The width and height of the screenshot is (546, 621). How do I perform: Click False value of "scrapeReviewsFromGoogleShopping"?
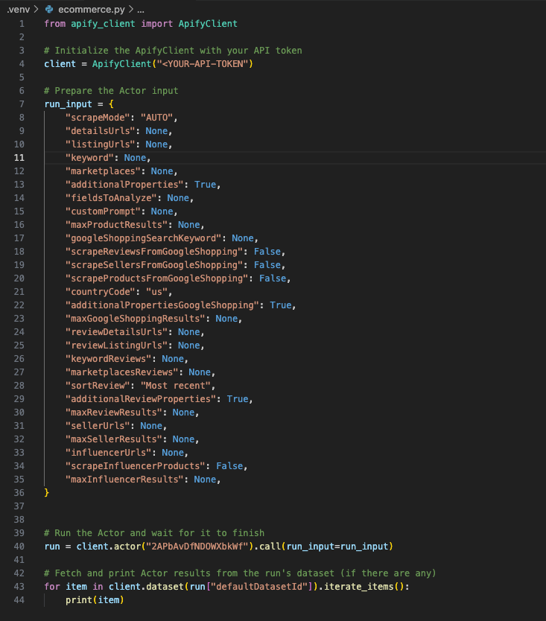tap(267, 252)
